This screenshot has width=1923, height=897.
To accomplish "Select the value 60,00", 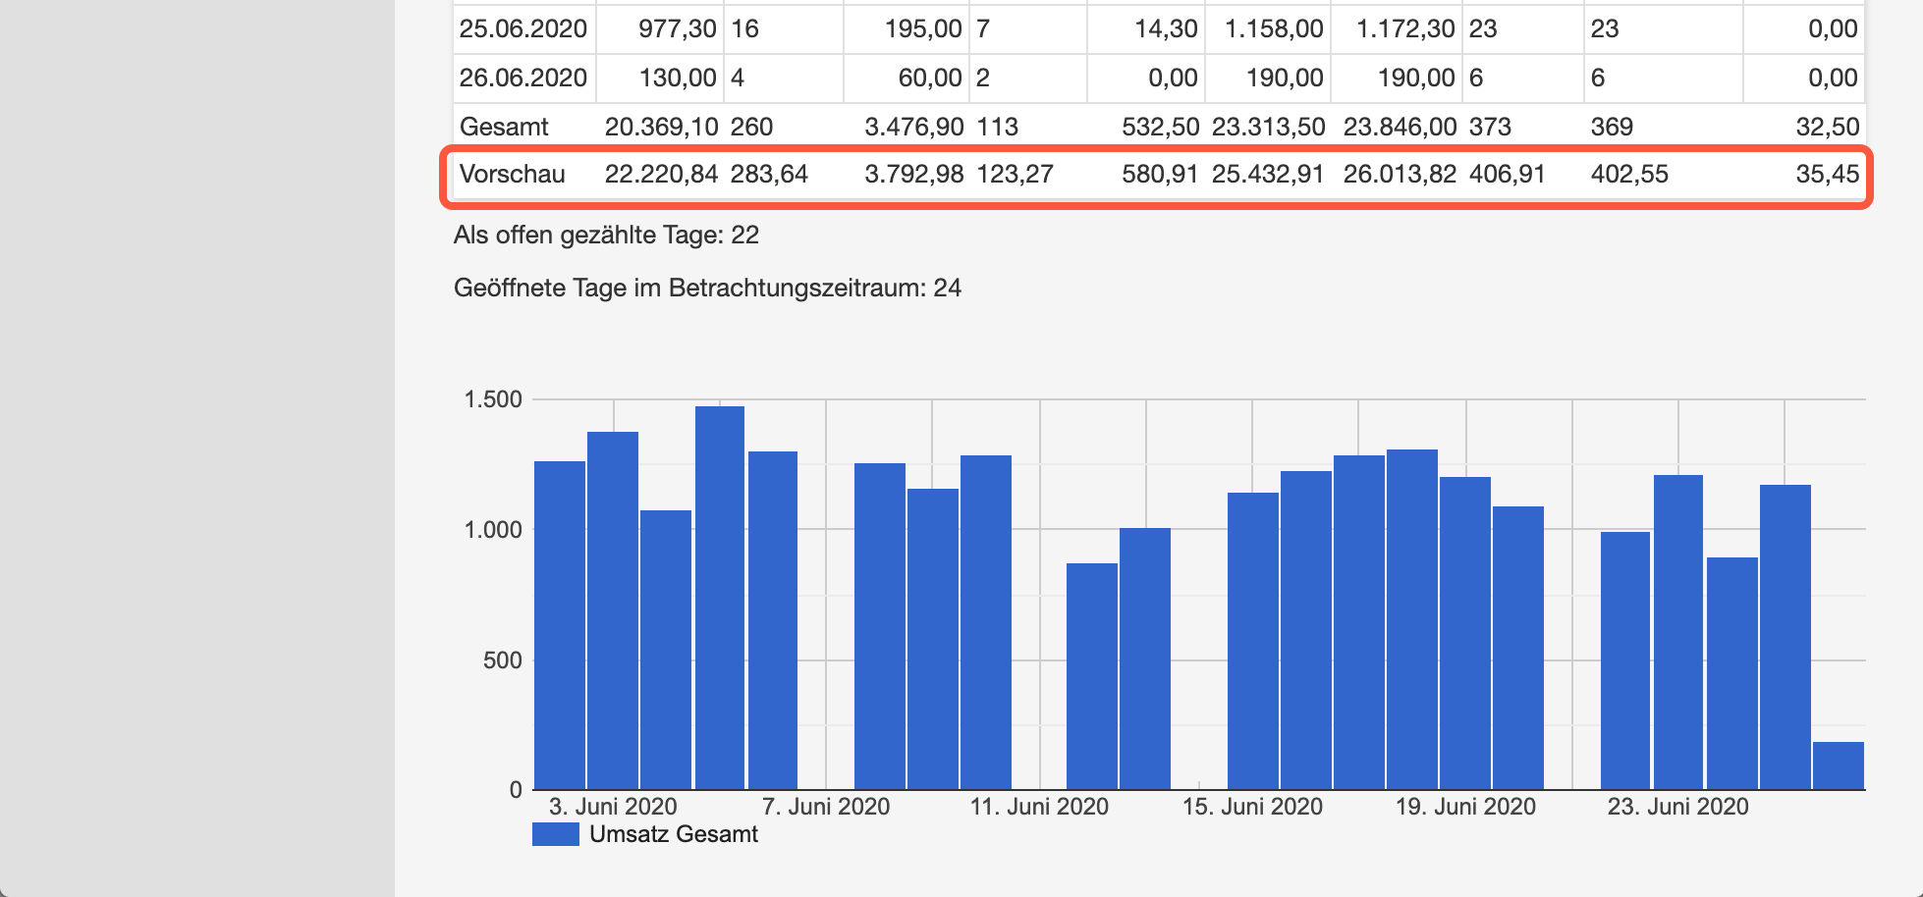I will click(x=929, y=78).
